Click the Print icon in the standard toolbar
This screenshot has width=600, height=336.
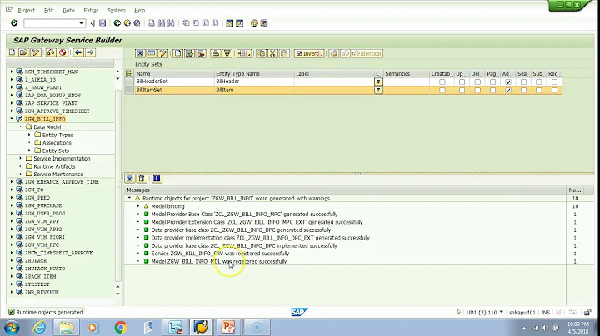[x=152, y=23]
